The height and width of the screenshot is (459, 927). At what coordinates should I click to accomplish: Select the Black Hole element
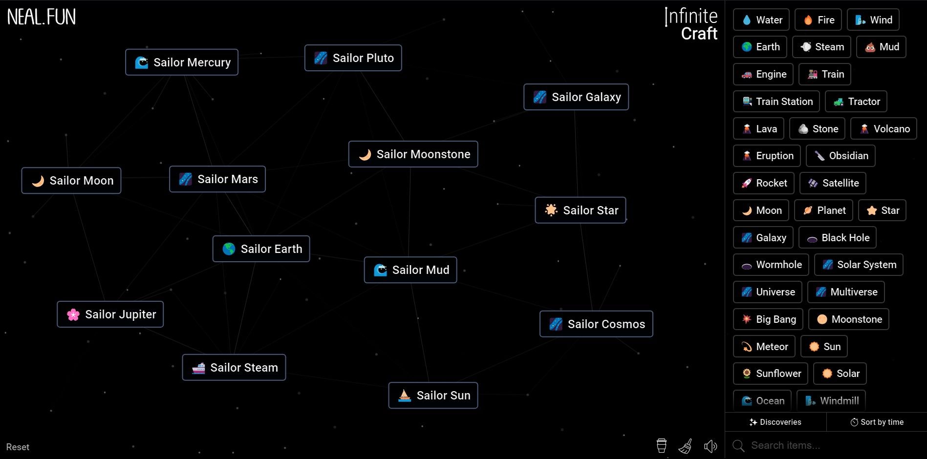pyautogui.click(x=838, y=238)
